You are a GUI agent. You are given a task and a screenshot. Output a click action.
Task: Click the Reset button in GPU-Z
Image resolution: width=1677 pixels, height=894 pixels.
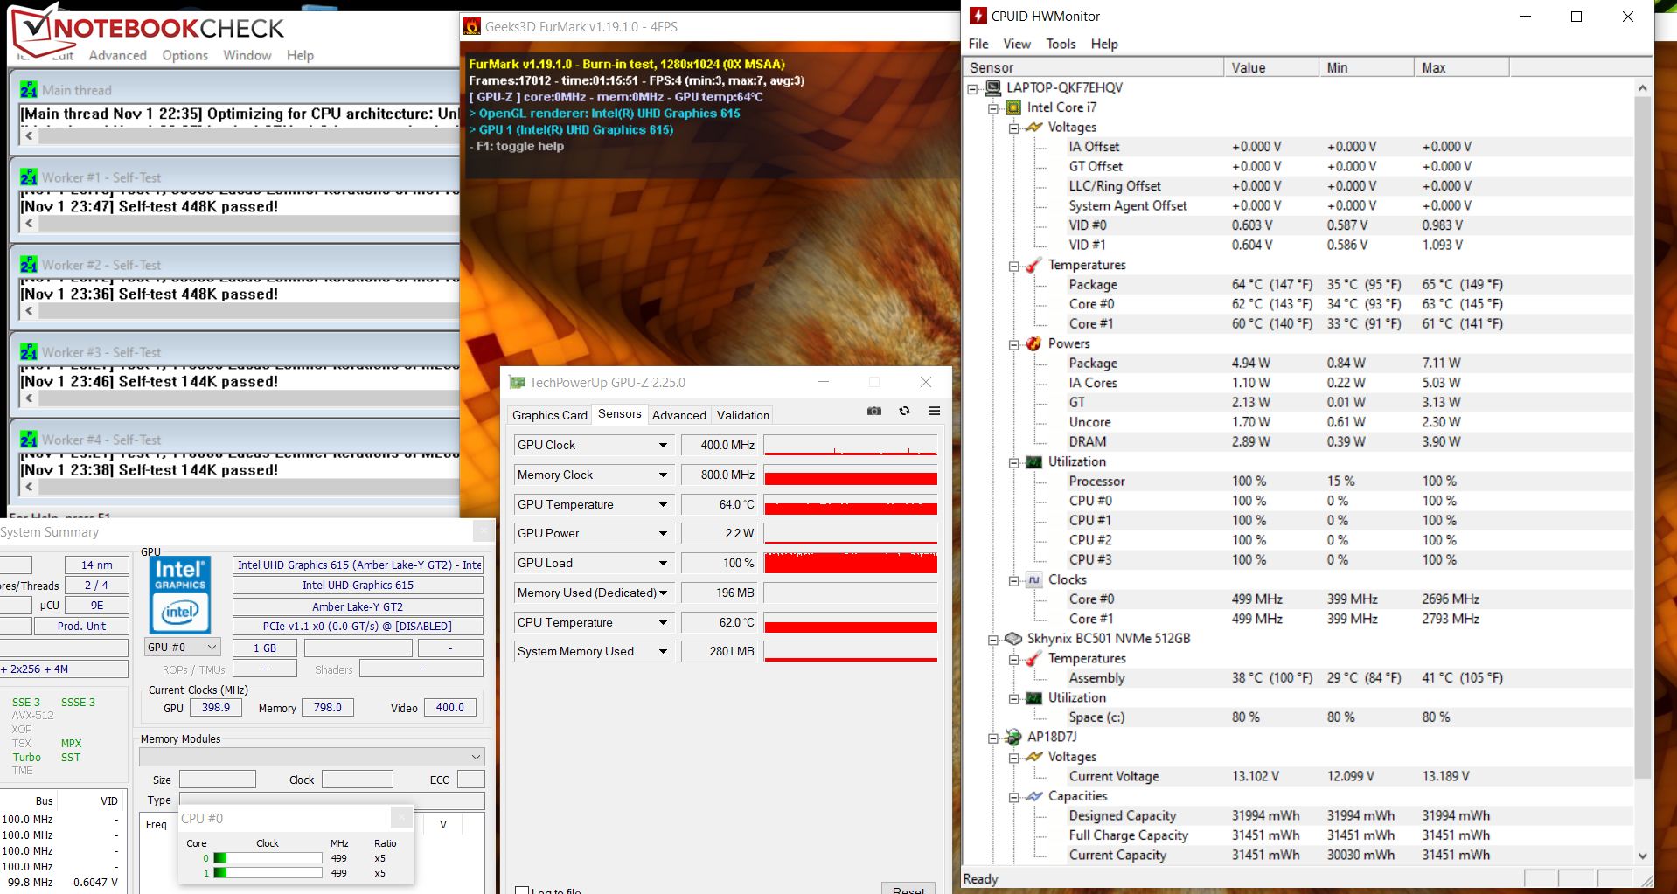pyautogui.click(x=908, y=889)
